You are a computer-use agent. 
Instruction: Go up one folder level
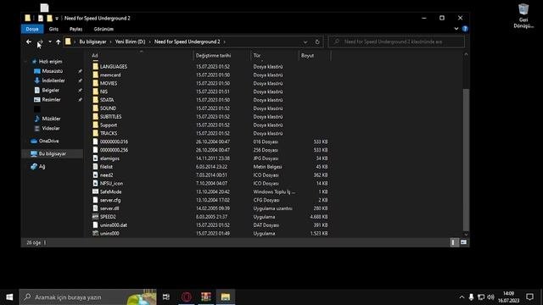point(59,42)
